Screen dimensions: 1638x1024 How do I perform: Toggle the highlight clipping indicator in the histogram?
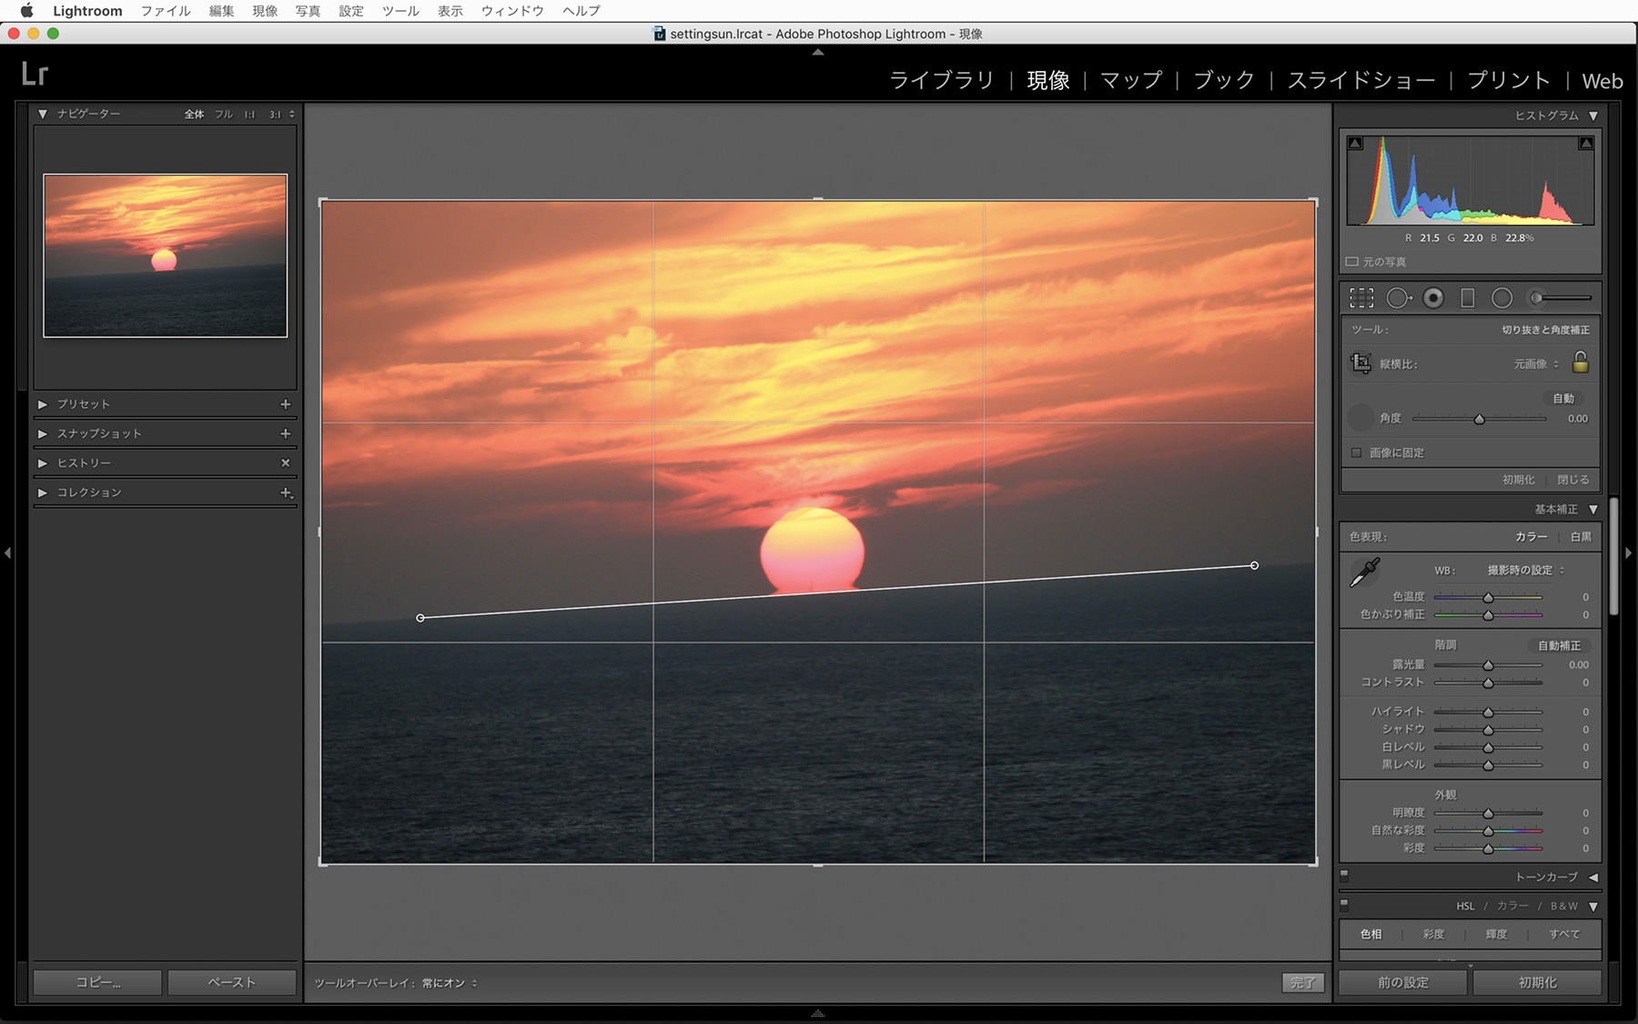1586,143
